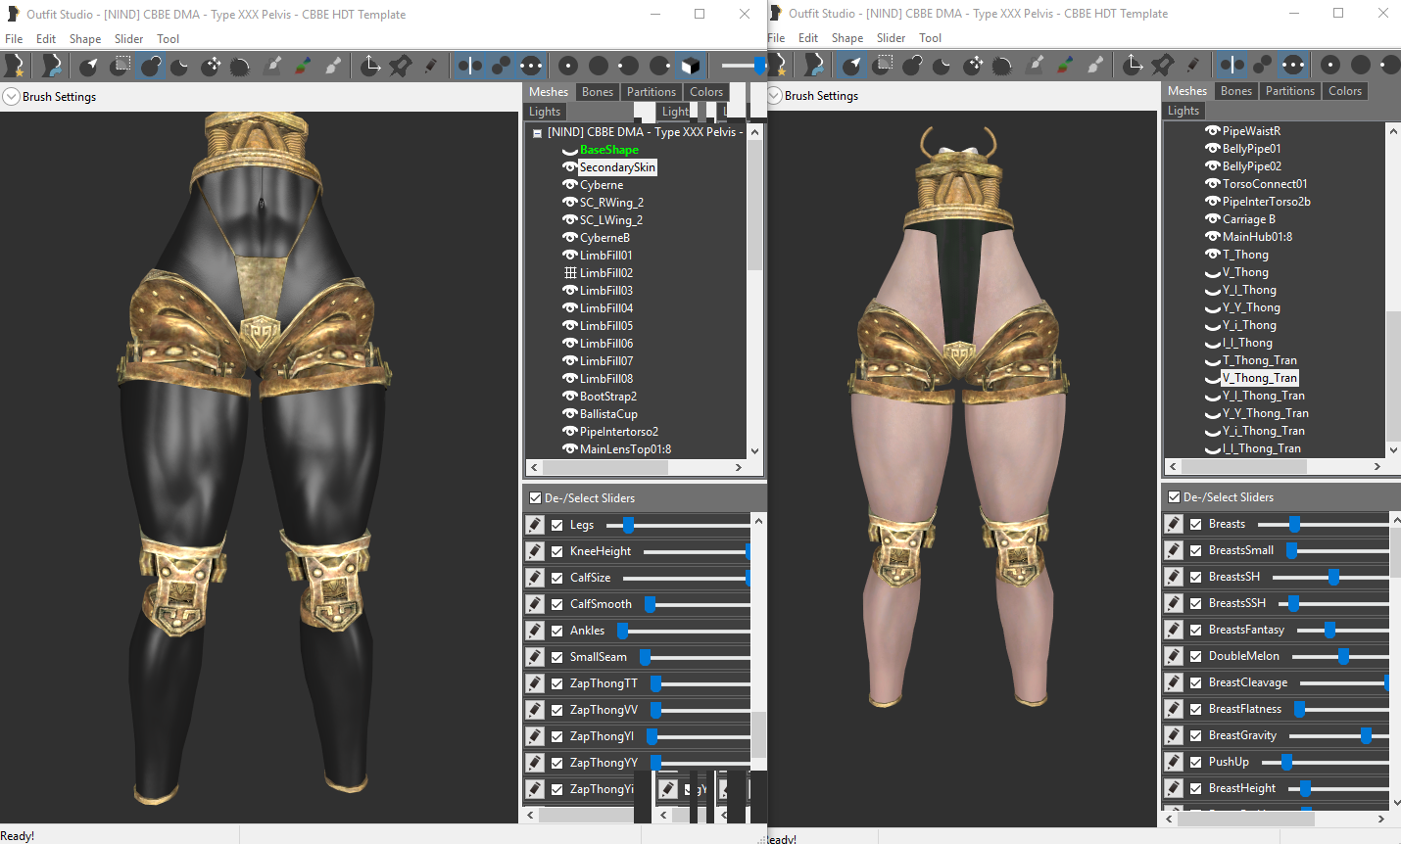Image resolution: width=1401 pixels, height=844 pixels.
Task: Collapse the [NIND] CBBE DMA tree root
Action: (x=537, y=133)
